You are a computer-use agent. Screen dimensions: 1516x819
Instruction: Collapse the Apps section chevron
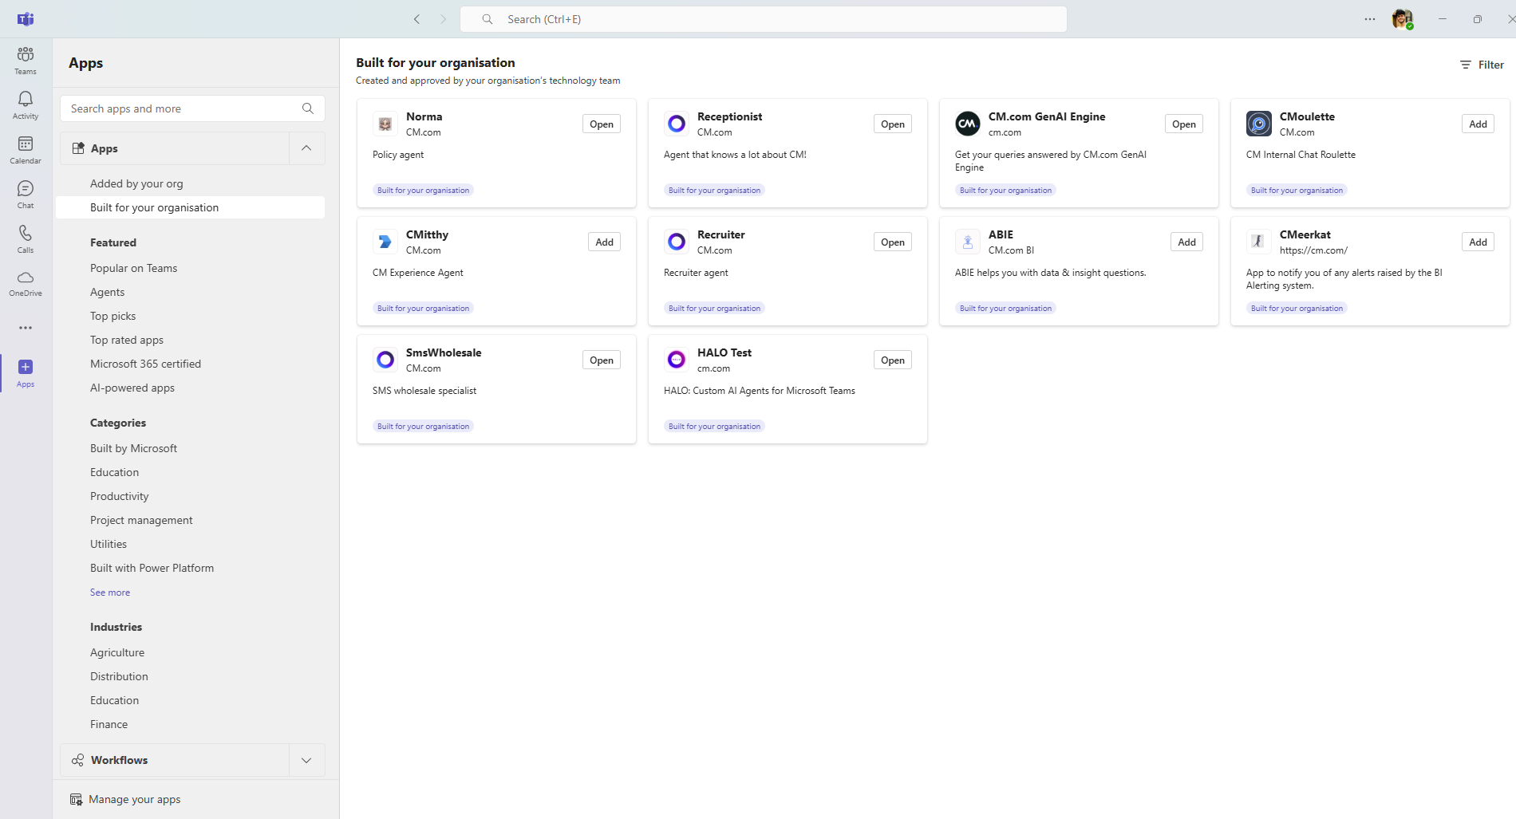pyautogui.click(x=306, y=148)
